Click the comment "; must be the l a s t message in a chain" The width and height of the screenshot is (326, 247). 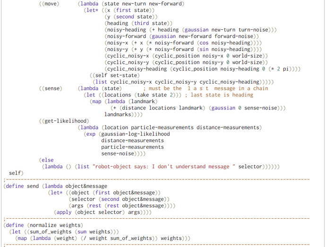click(206, 88)
